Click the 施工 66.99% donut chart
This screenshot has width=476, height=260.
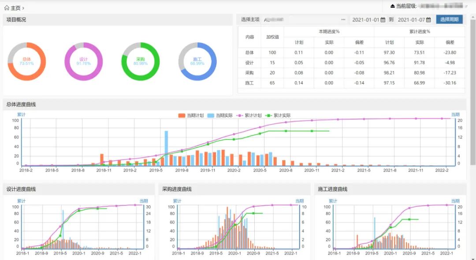pyautogui.click(x=197, y=61)
